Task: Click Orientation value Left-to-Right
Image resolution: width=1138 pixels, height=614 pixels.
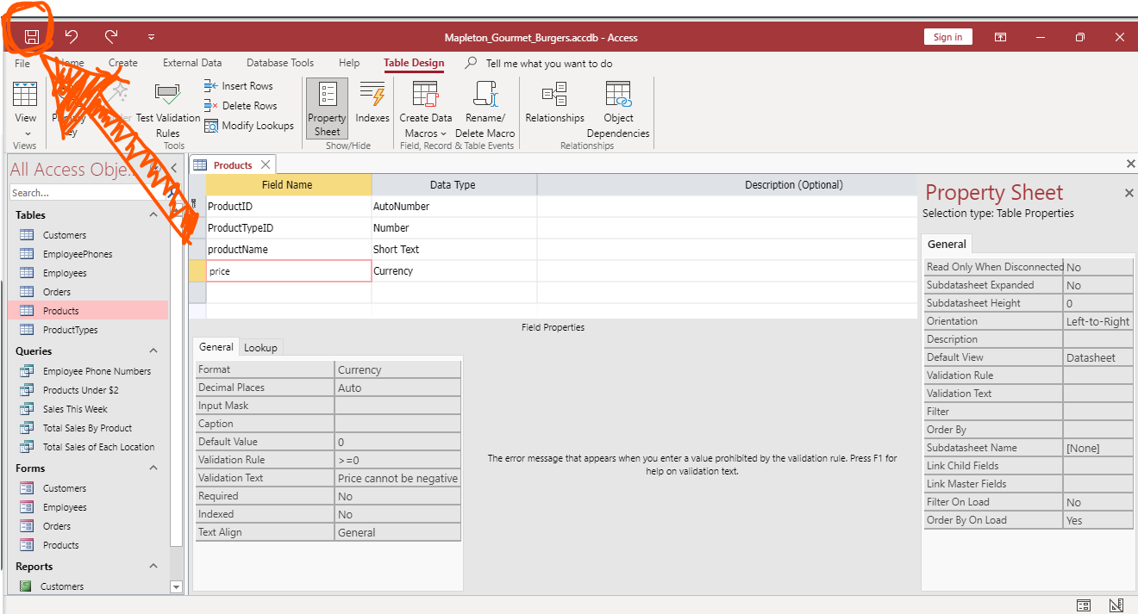Action: pos(1097,321)
